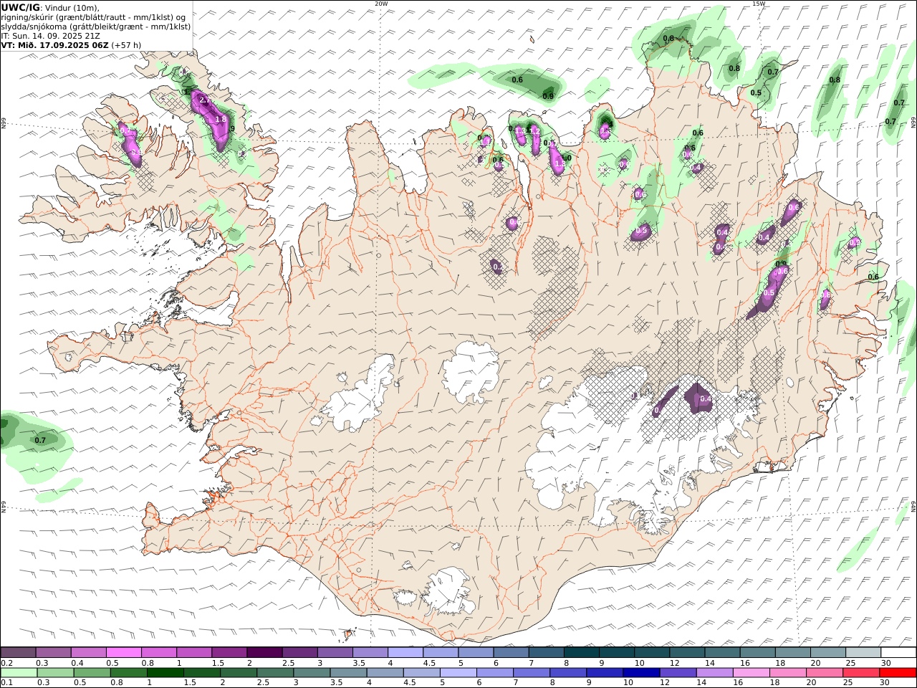Pick the 30 pure red rain legend swatch
Screen dimensions: 917x688
point(897,673)
